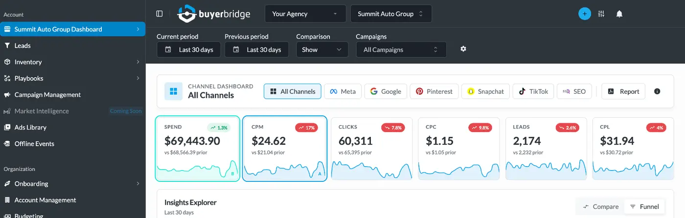Click the Market Intelligence icon
The height and width of the screenshot is (218, 685).
tap(7, 111)
